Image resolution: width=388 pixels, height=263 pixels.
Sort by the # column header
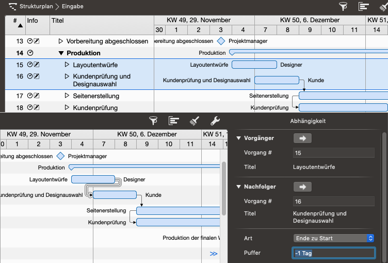[x=15, y=22]
